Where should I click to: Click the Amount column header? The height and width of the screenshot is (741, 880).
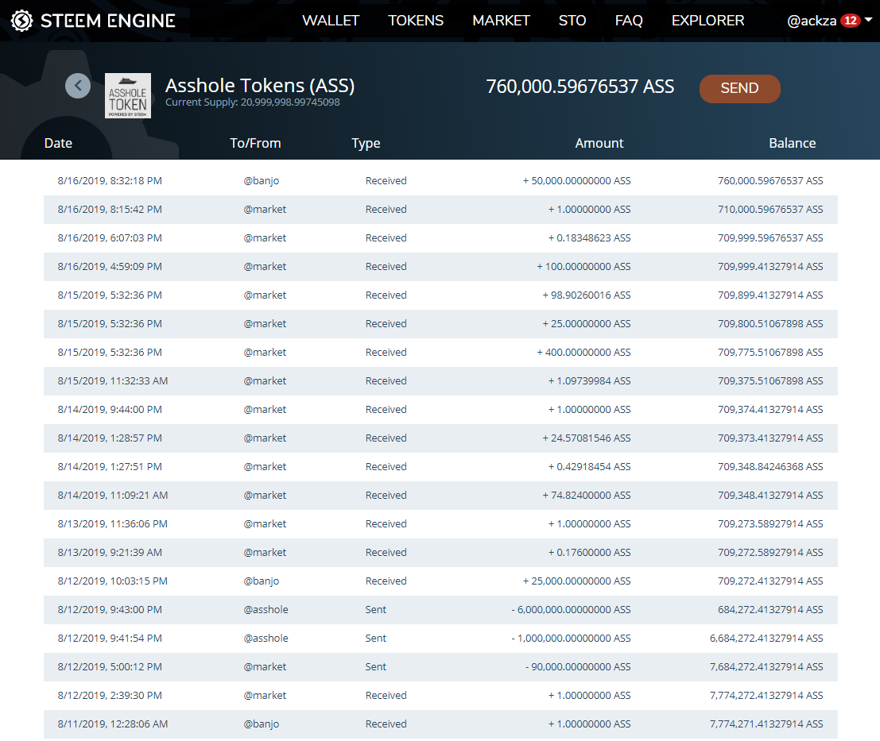599,143
